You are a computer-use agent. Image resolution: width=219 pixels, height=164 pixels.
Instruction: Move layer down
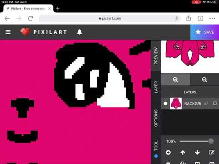(197, 152)
